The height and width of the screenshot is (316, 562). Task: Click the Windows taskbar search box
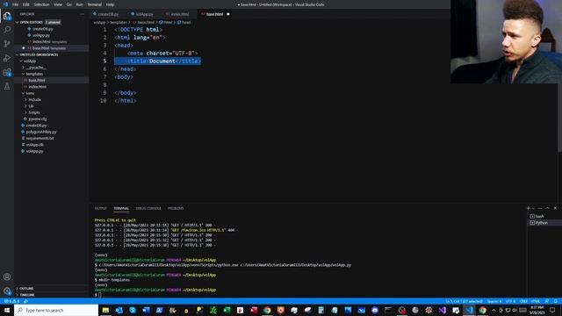(x=56, y=310)
